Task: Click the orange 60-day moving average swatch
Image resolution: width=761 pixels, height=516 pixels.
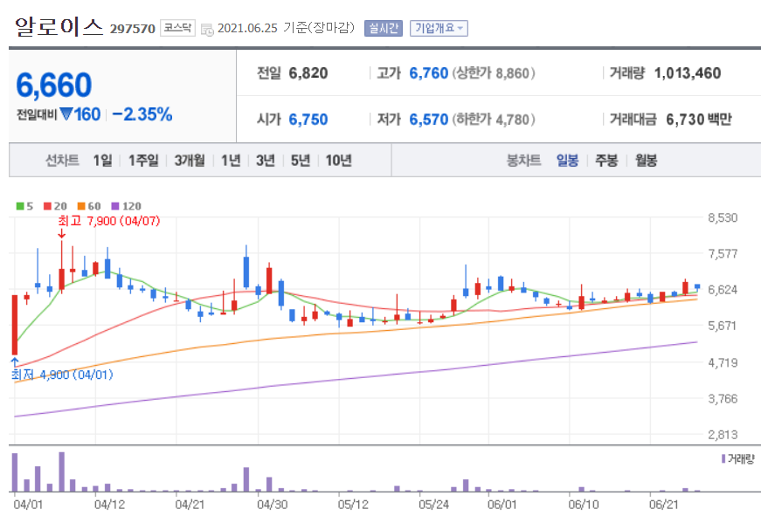Action: click(x=81, y=206)
